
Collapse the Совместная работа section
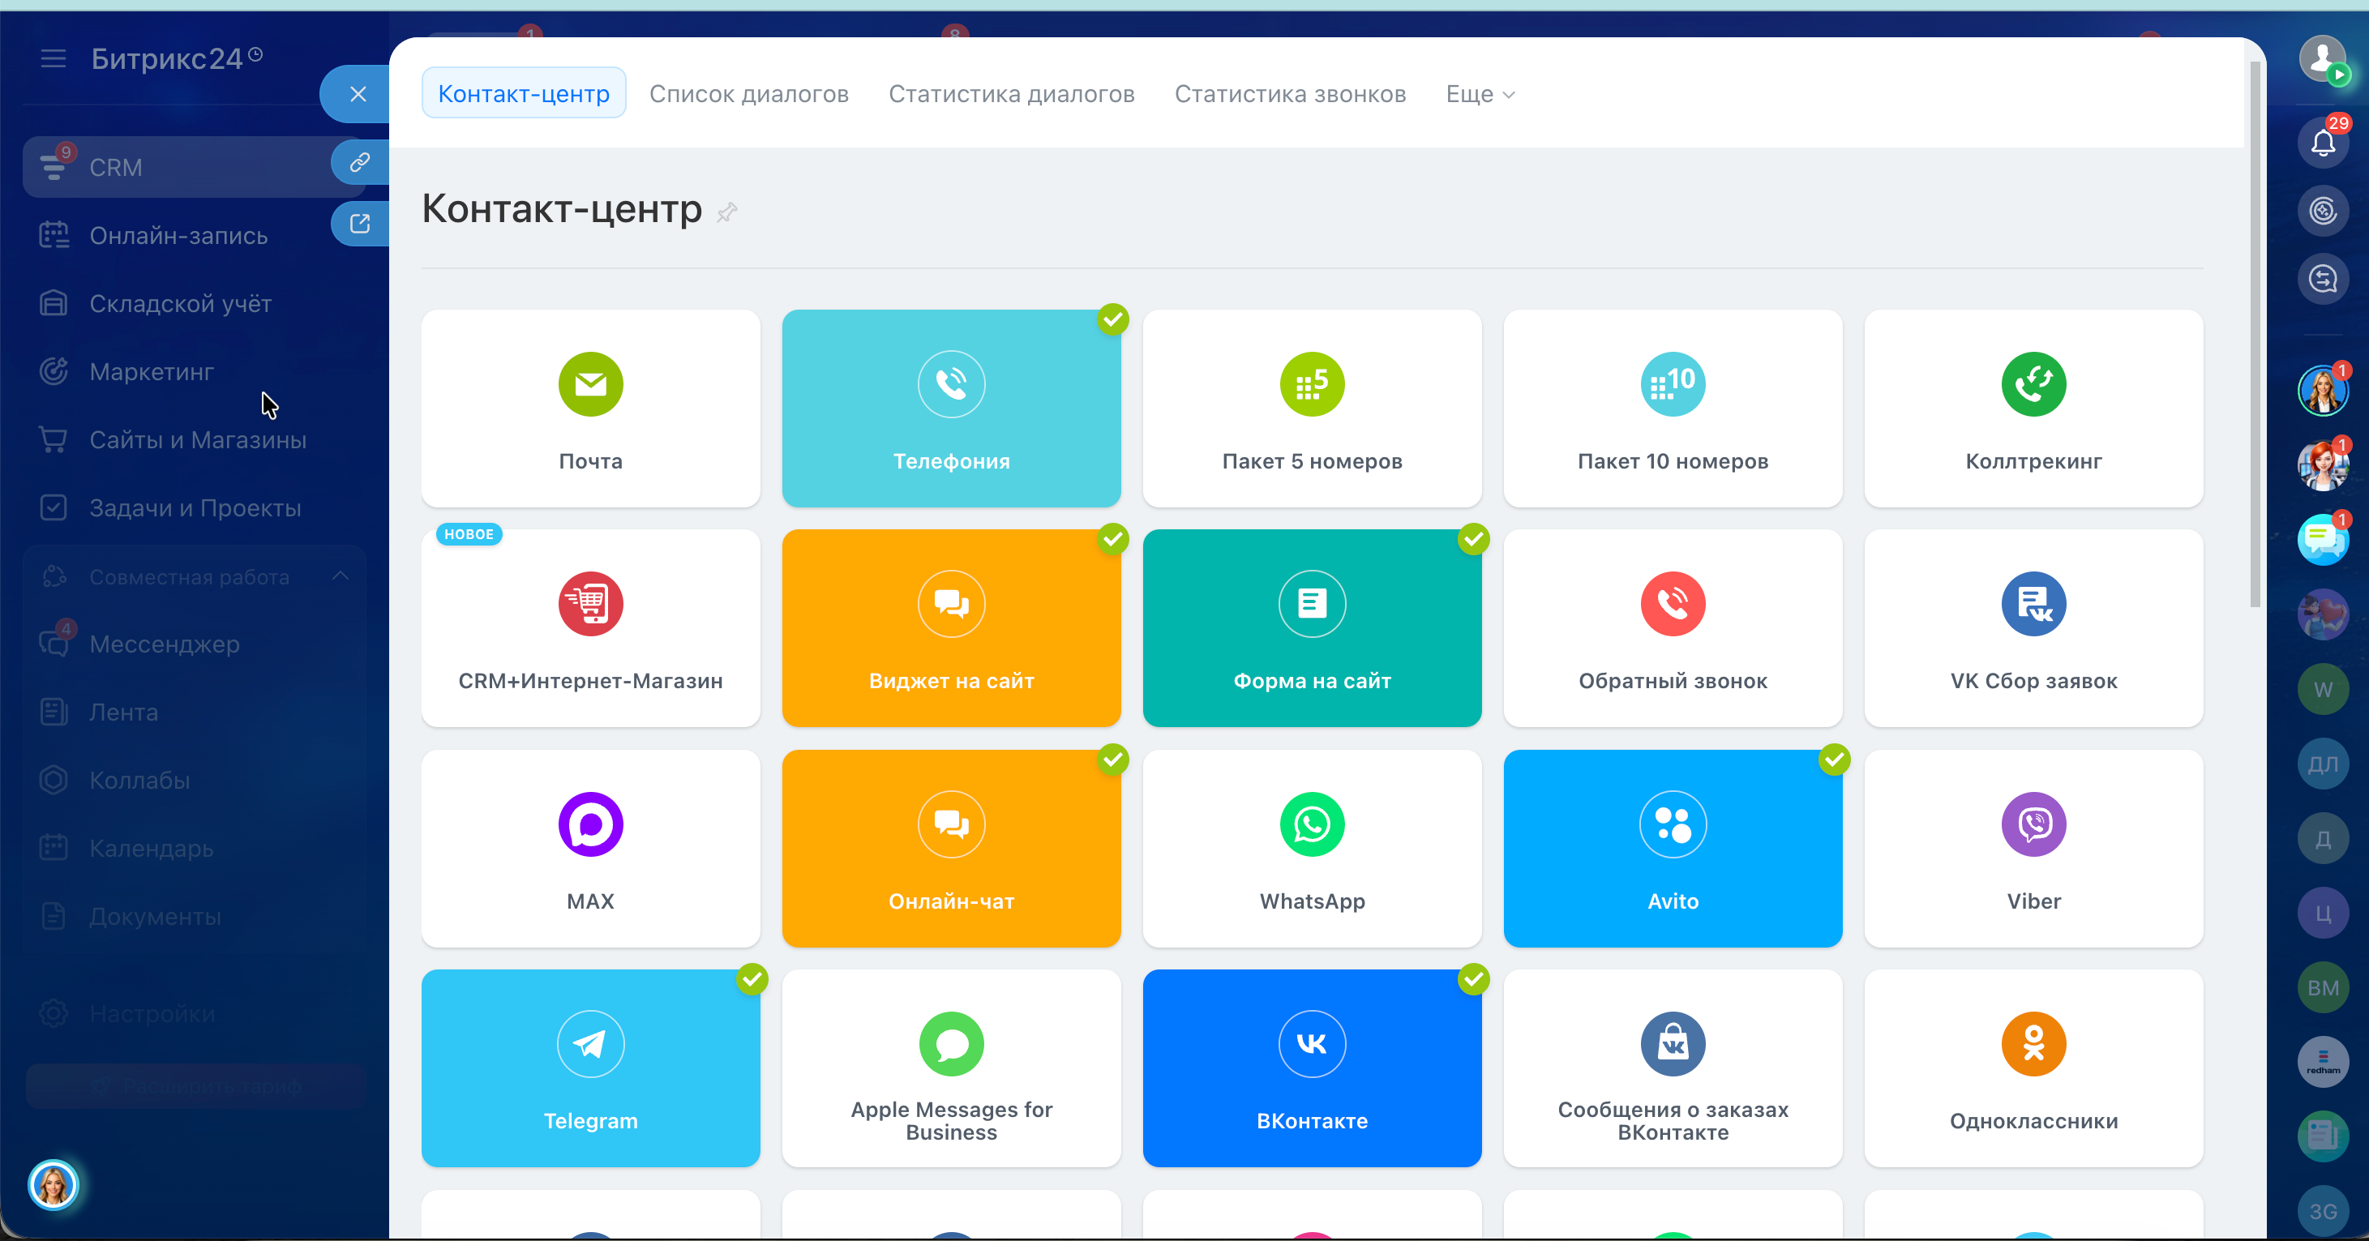[341, 576]
